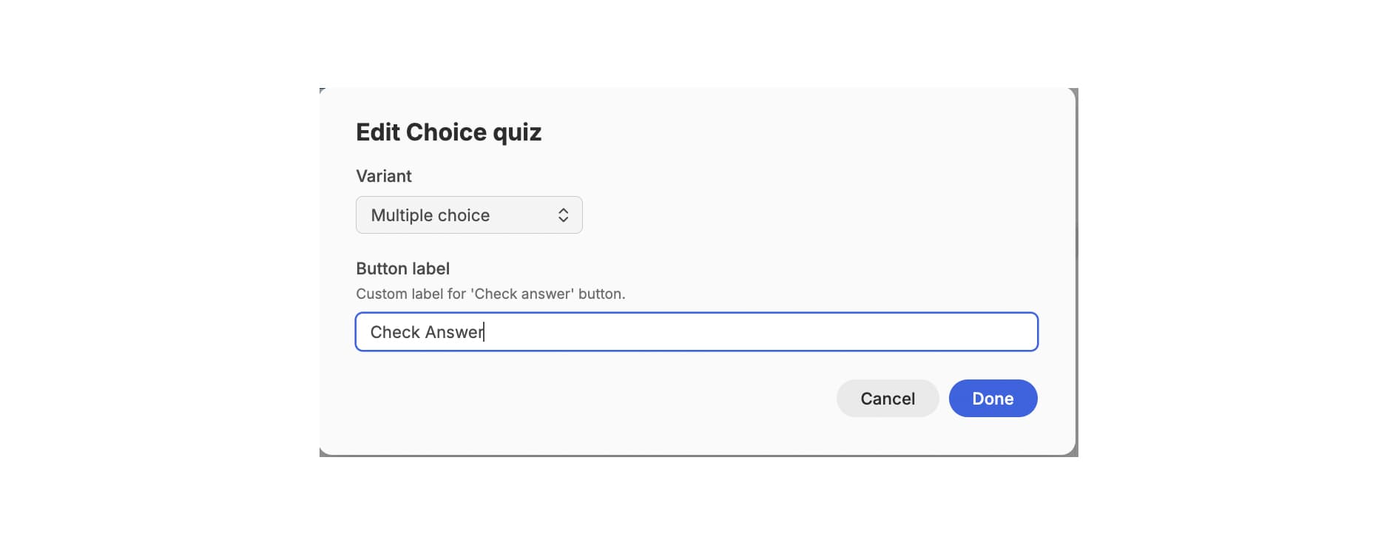Click the 'Edit Choice quiz' dialog title

coord(448,132)
